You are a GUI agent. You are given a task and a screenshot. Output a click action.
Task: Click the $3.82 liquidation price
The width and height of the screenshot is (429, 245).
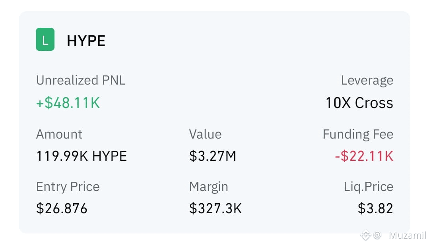tap(375, 208)
